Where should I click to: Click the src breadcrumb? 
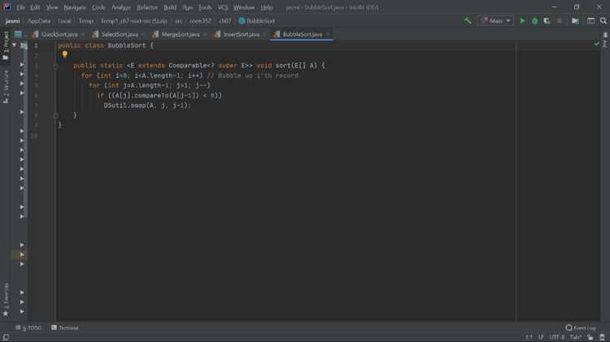point(178,21)
